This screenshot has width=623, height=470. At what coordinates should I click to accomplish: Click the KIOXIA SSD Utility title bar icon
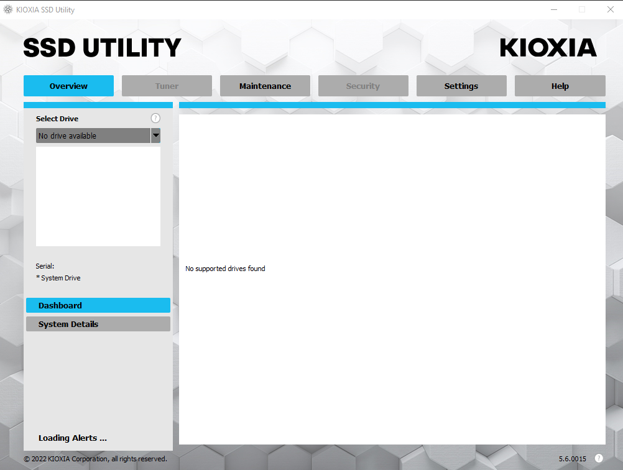tap(8, 9)
